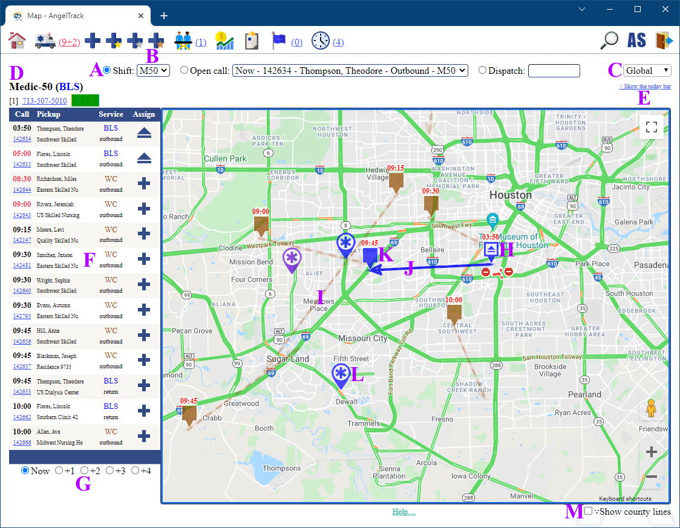The image size is (680, 528).
Task: Close the Map - AngelTrack tab
Action: 141,16
